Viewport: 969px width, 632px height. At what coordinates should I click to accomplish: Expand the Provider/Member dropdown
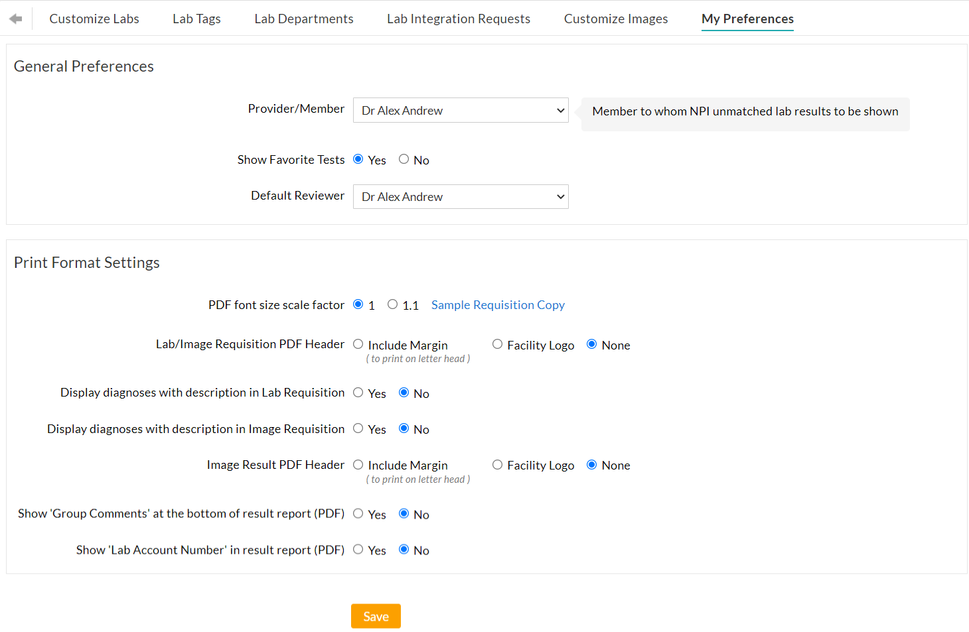pos(461,111)
